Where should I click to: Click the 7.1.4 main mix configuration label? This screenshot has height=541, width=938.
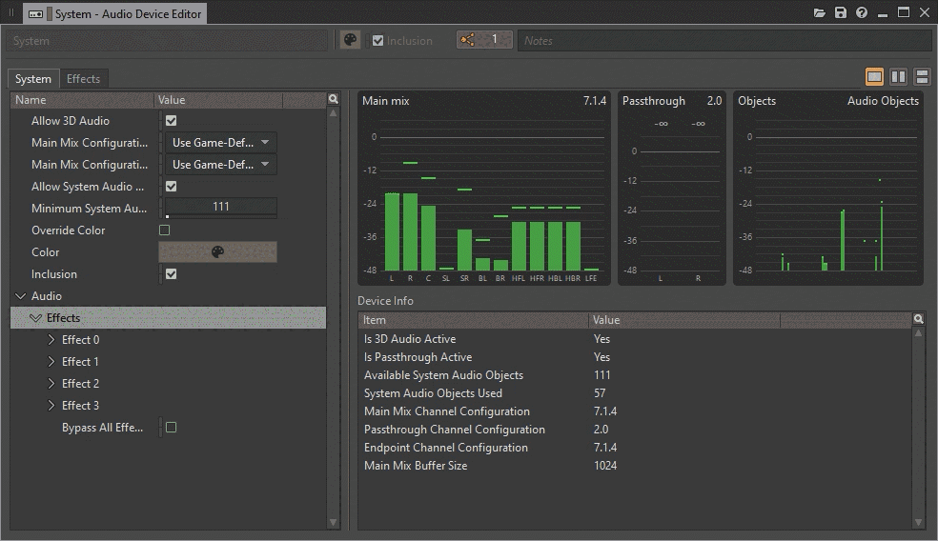[595, 101]
